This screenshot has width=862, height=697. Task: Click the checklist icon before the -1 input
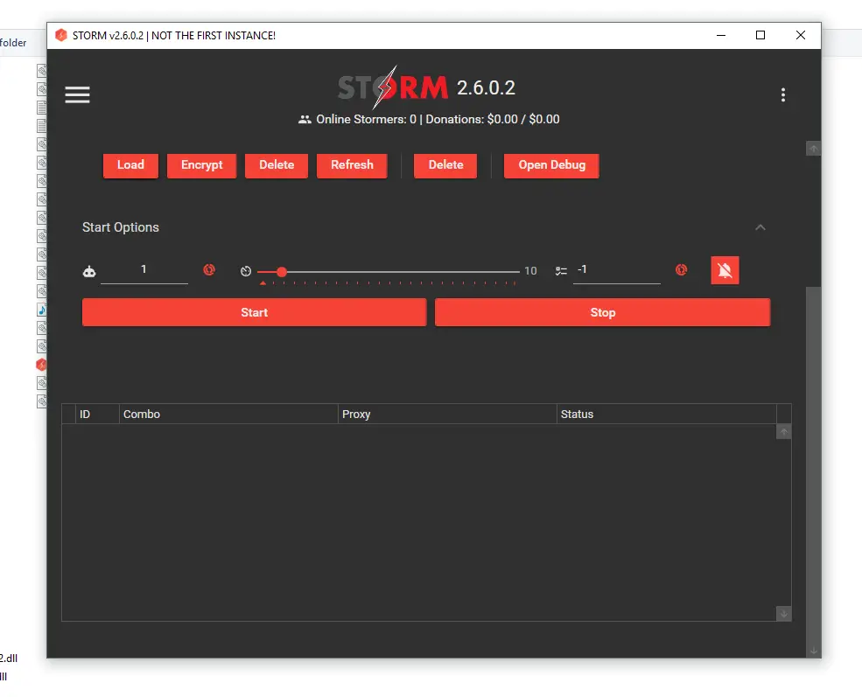coord(561,271)
